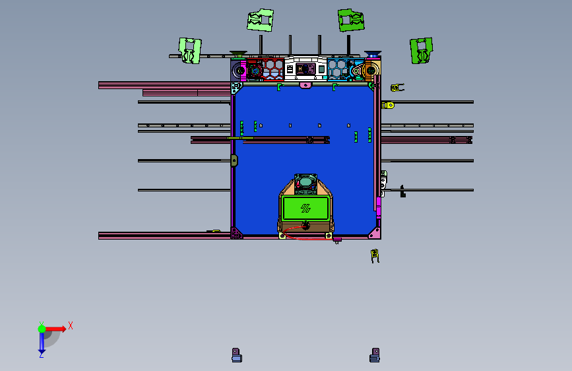This screenshot has width=572, height=371.
Task: Pick the dark green bracket above the cyan panel
Action: pos(351,20)
